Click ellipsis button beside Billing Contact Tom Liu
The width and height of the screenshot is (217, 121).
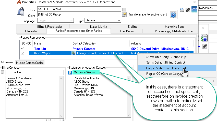coord(3,72)
